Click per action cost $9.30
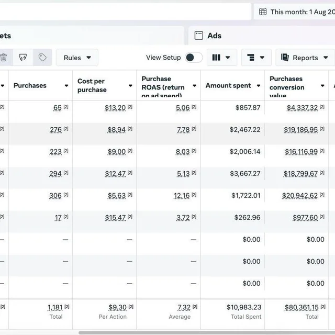This screenshot has width=335, height=335. click(117, 307)
